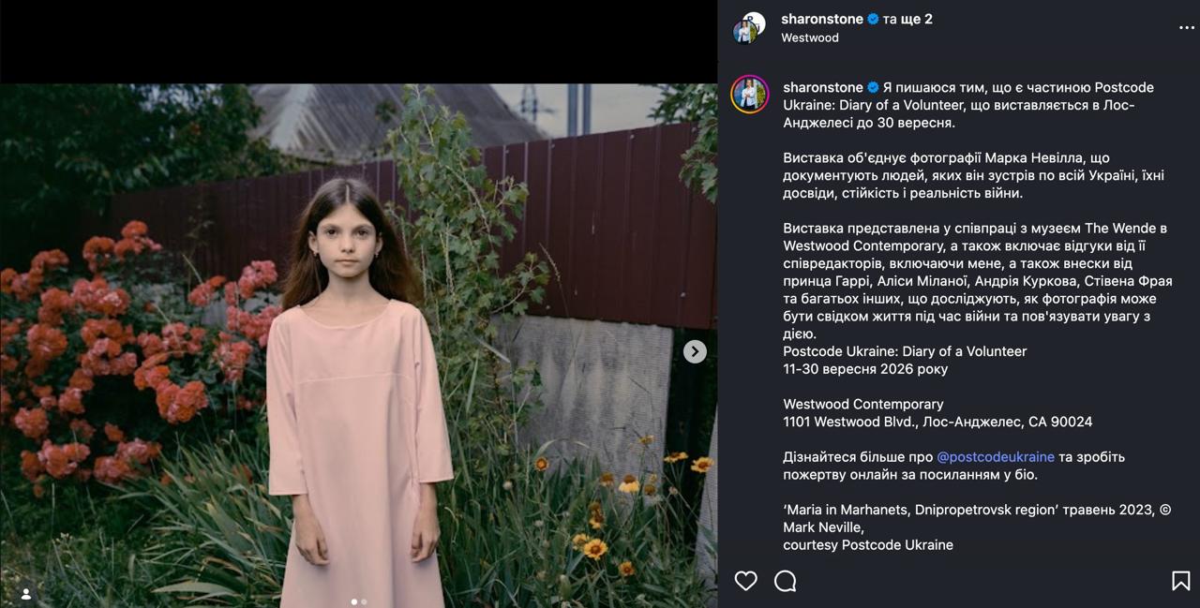1200x608 pixels.
Task: Click the 'Postcode Ukraine: Diary of a Volunteer' date line
Action: click(x=905, y=351)
